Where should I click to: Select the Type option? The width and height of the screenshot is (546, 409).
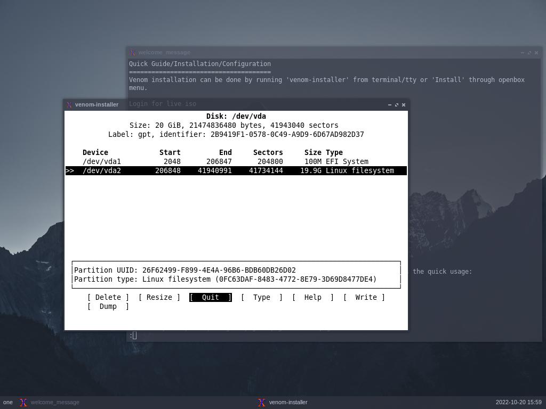tap(261, 297)
